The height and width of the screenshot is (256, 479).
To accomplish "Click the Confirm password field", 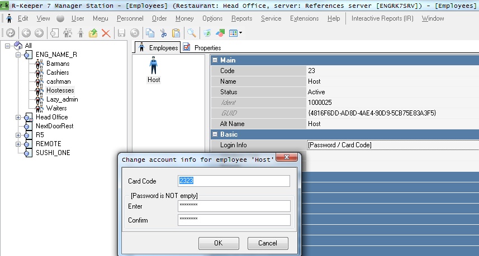I will 234,220.
